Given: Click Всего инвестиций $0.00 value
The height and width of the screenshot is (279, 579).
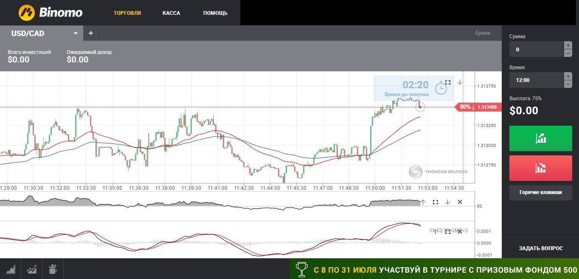Looking at the screenshot, I should coord(19,60).
